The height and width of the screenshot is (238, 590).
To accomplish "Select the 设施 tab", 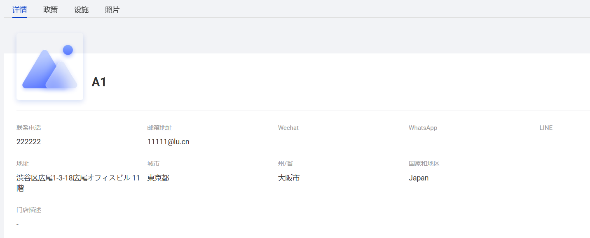I will click(81, 10).
